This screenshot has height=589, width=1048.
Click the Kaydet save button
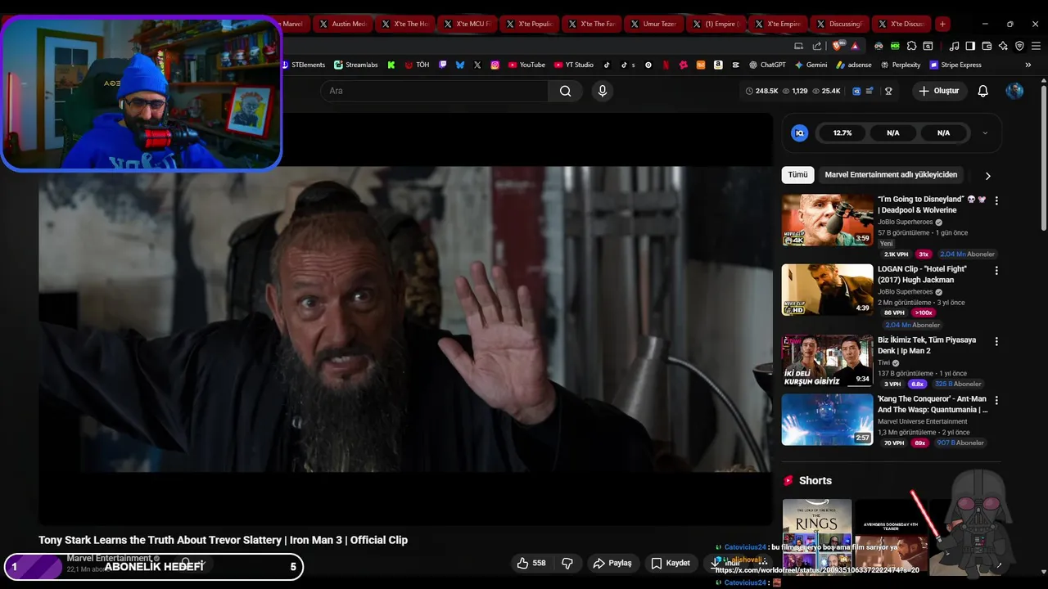click(671, 563)
